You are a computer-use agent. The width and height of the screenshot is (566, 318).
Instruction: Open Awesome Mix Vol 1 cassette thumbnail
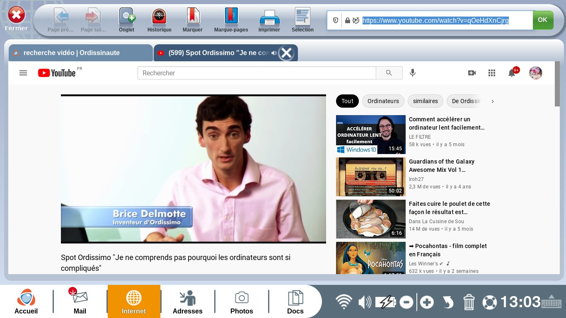371,177
